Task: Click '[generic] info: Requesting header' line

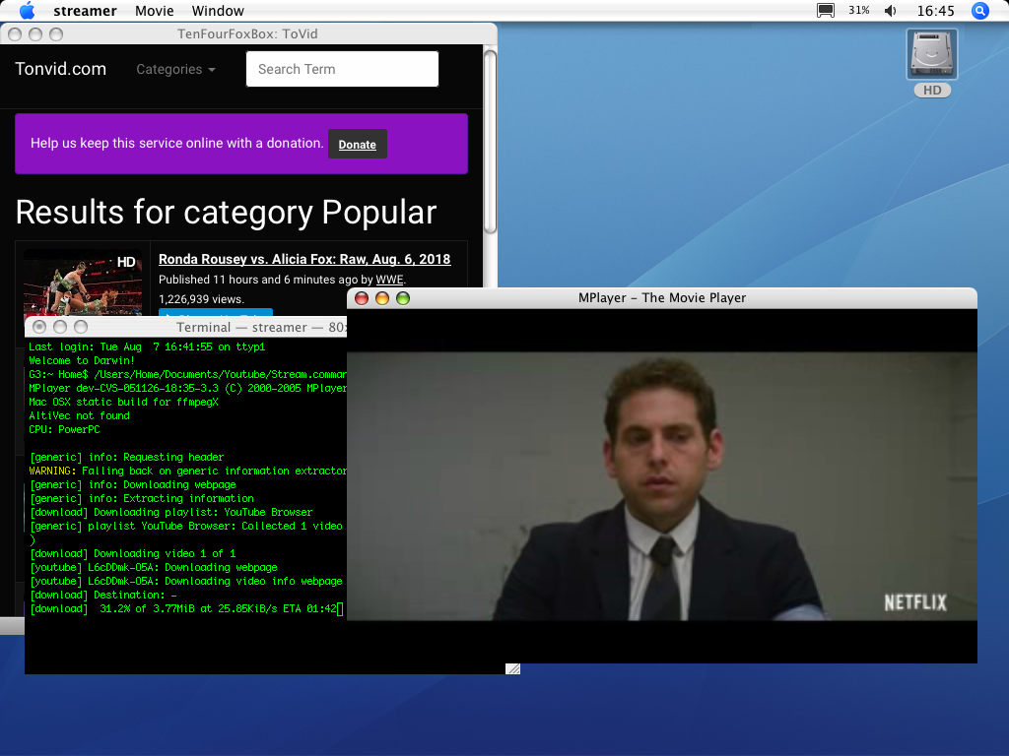Action: (127, 457)
